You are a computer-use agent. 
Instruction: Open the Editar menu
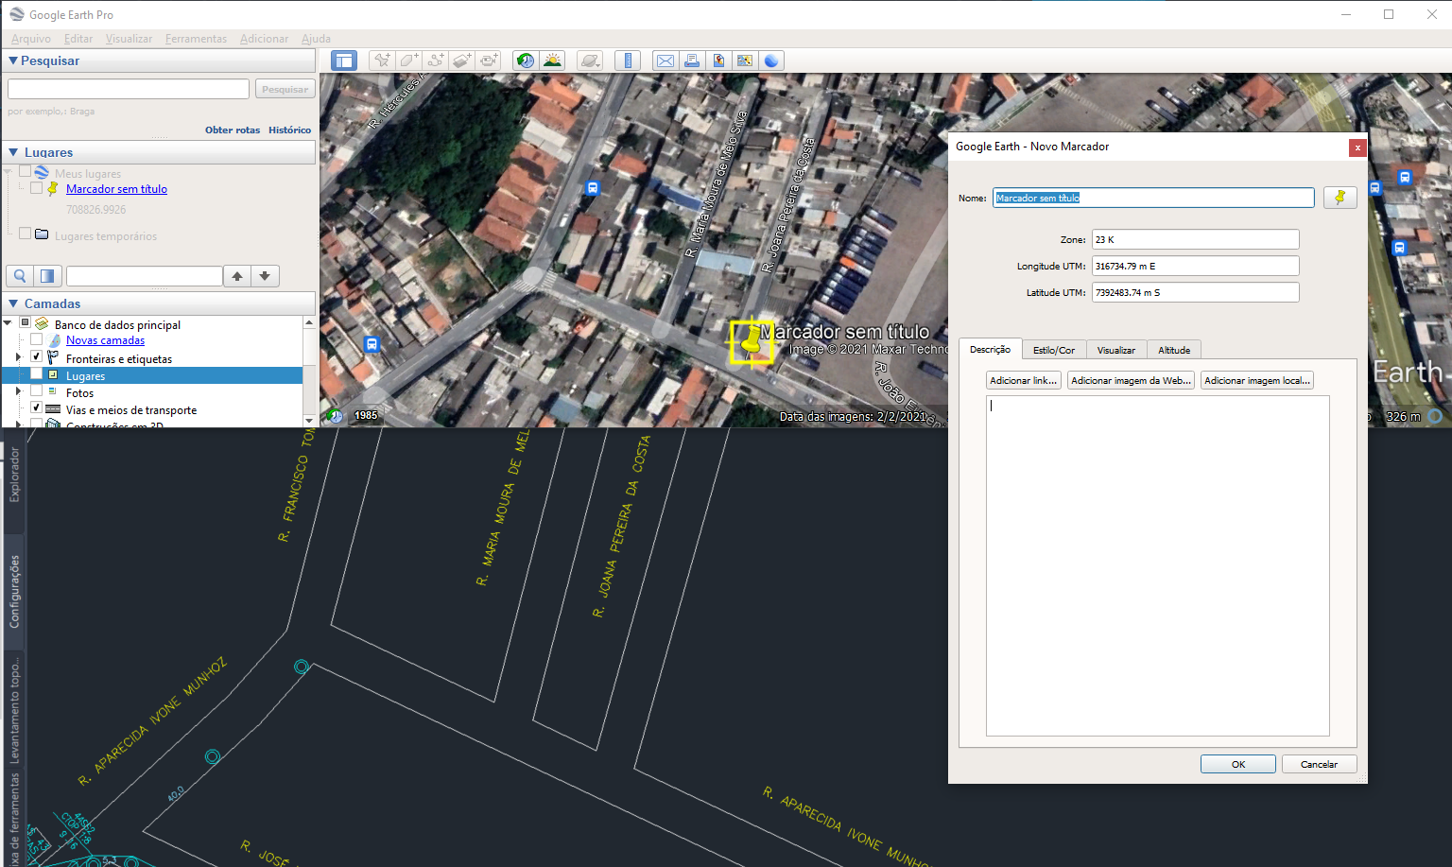pyautogui.click(x=78, y=39)
